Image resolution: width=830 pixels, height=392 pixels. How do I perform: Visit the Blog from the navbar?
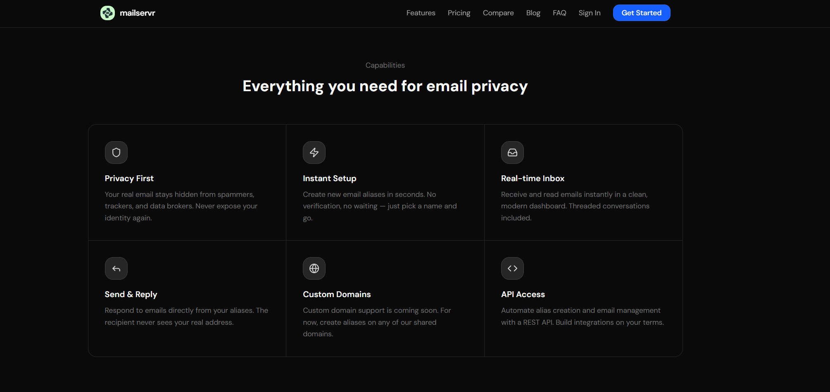pos(533,13)
